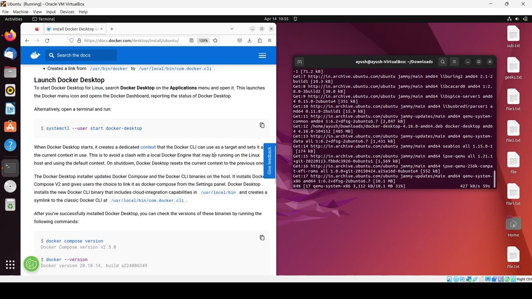The height and width of the screenshot is (299, 532).
Task: Focus the Search the docs field
Action: tap(81, 55)
